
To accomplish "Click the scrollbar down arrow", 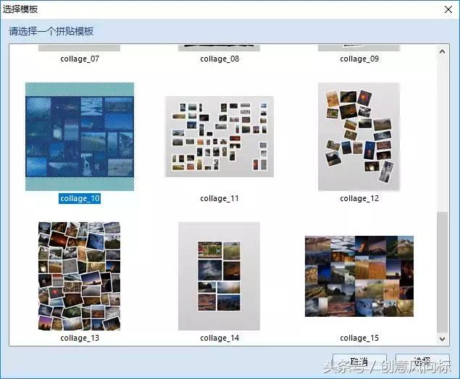I will [x=443, y=338].
